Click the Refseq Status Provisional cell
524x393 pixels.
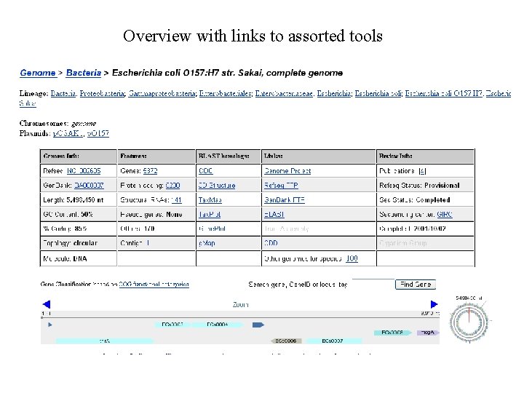tap(425, 185)
